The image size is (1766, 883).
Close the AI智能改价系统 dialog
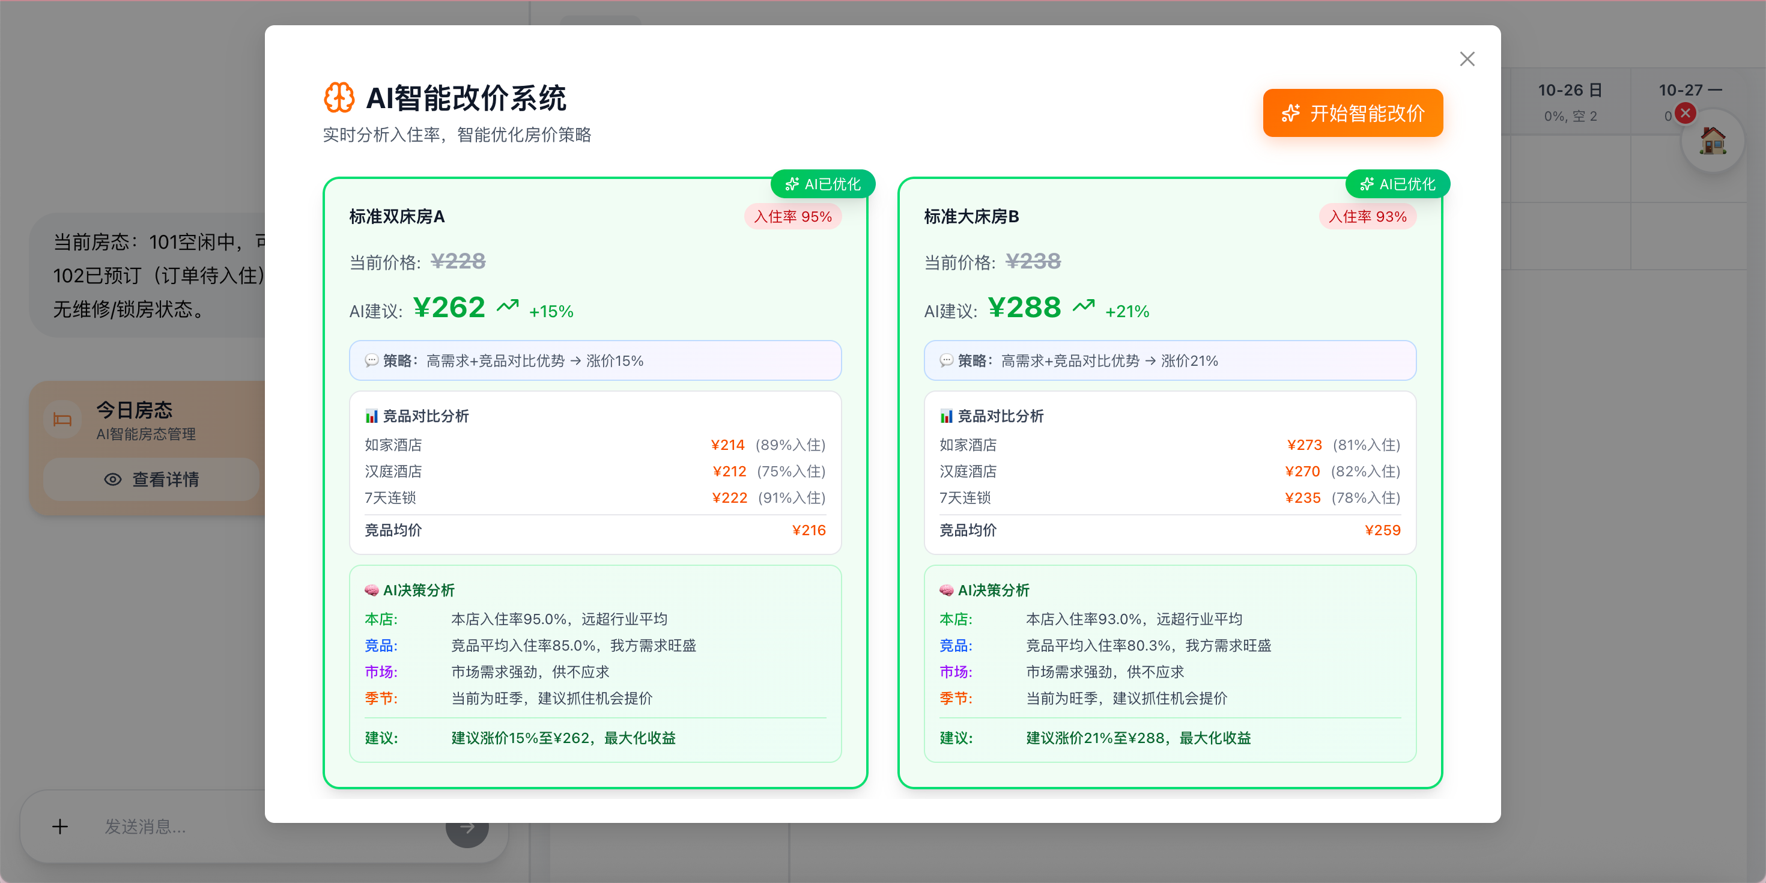[x=1467, y=59]
